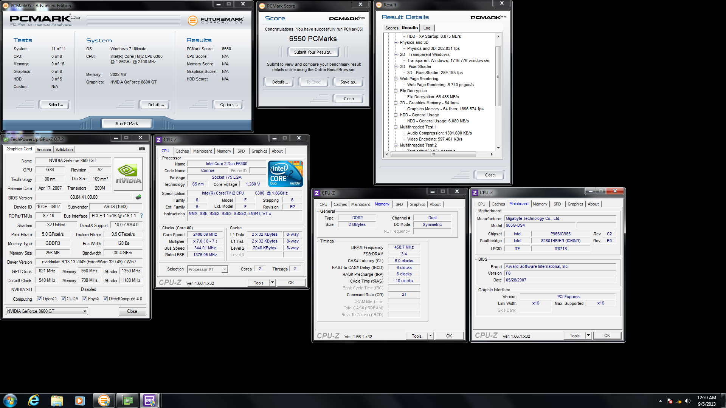Open Graphics tab in CPU-Z Mainboard window
Image resolution: width=726 pixels, height=408 pixels.
click(575, 204)
